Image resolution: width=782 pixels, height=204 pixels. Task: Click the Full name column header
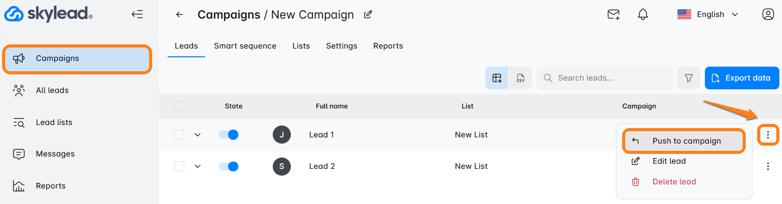(x=332, y=106)
